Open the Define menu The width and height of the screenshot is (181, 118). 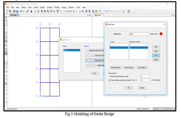pyautogui.click(x=24, y=8)
